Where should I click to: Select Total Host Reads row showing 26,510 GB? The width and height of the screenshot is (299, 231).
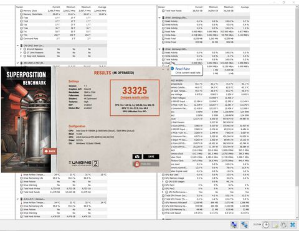click(x=206, y=11)
